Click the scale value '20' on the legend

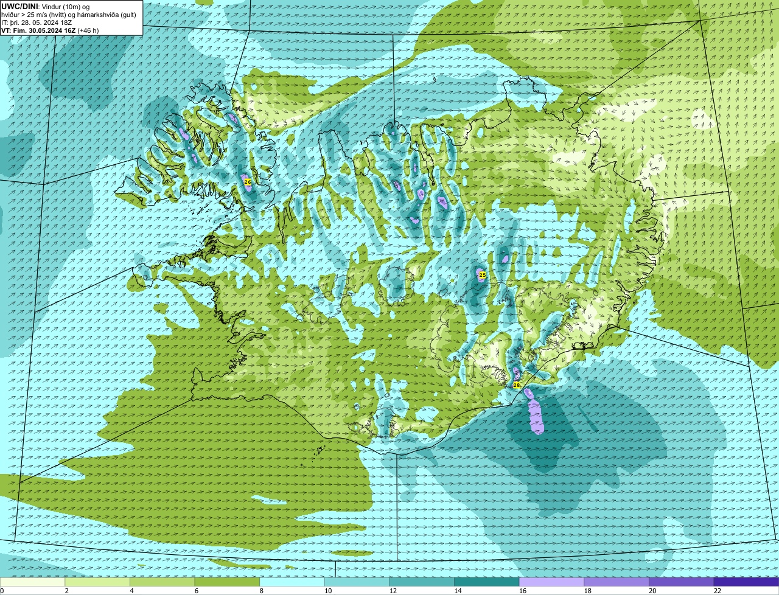coord(652,591)
